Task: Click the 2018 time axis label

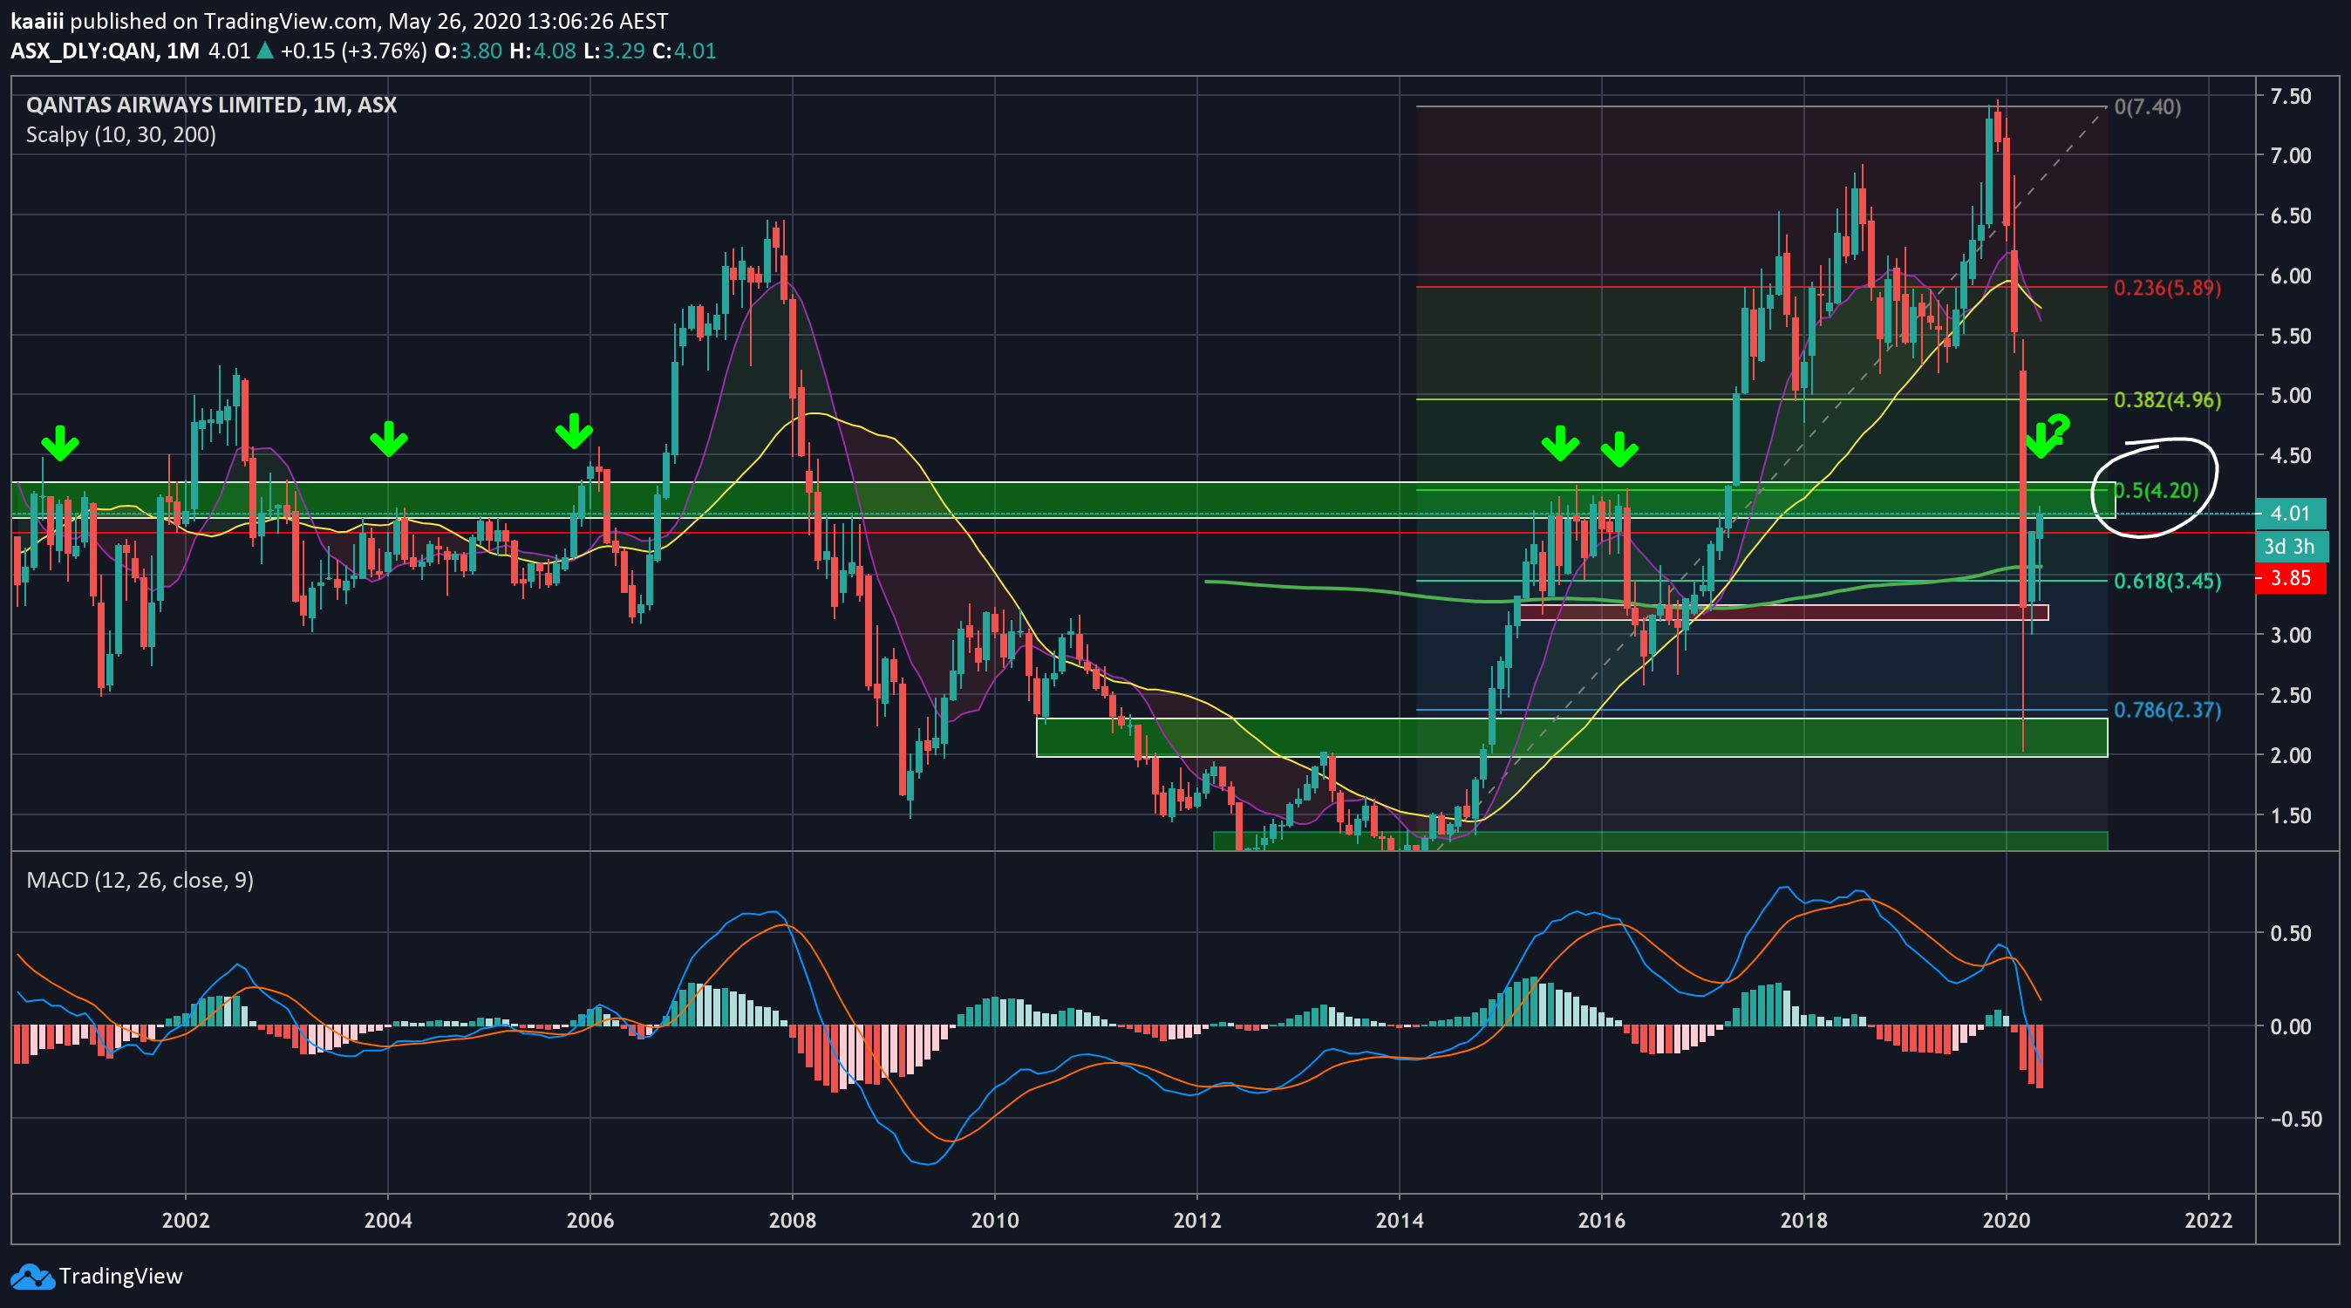Action: click(1803, 1221)
